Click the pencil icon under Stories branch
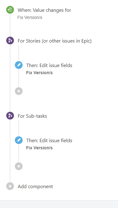Screen dimensions: 118x208 click(19, 65)
